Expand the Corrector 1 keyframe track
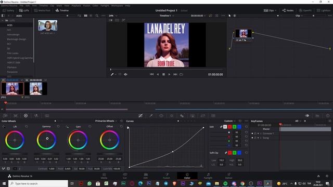The image size is (333, 187). tap(261, 133)
